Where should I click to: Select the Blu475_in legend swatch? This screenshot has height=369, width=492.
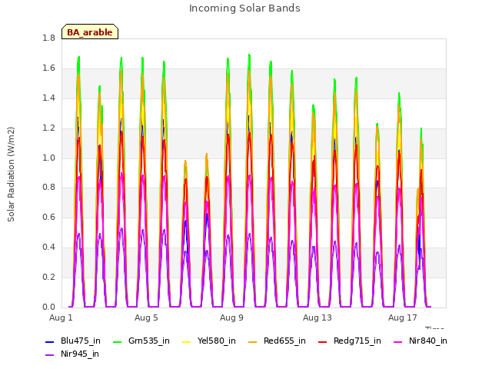50,341
